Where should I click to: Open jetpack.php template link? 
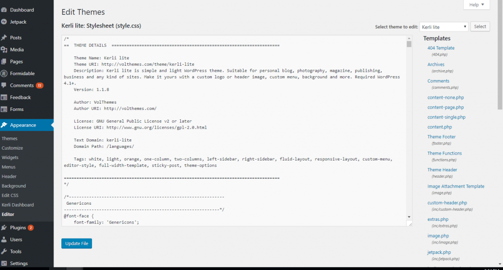(439, 252)
